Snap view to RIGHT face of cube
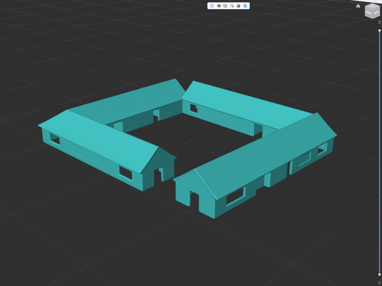382x286 pixels. [376, 12]
